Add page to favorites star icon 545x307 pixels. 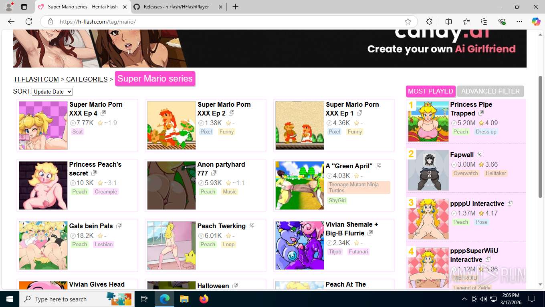point(408,22)
